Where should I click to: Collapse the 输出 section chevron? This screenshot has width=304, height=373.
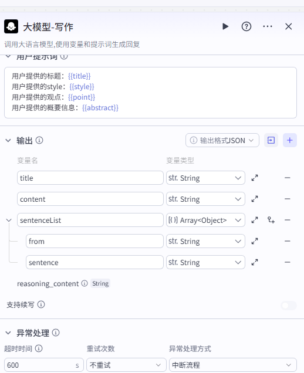pyautogui.click(x=8, y=141)
